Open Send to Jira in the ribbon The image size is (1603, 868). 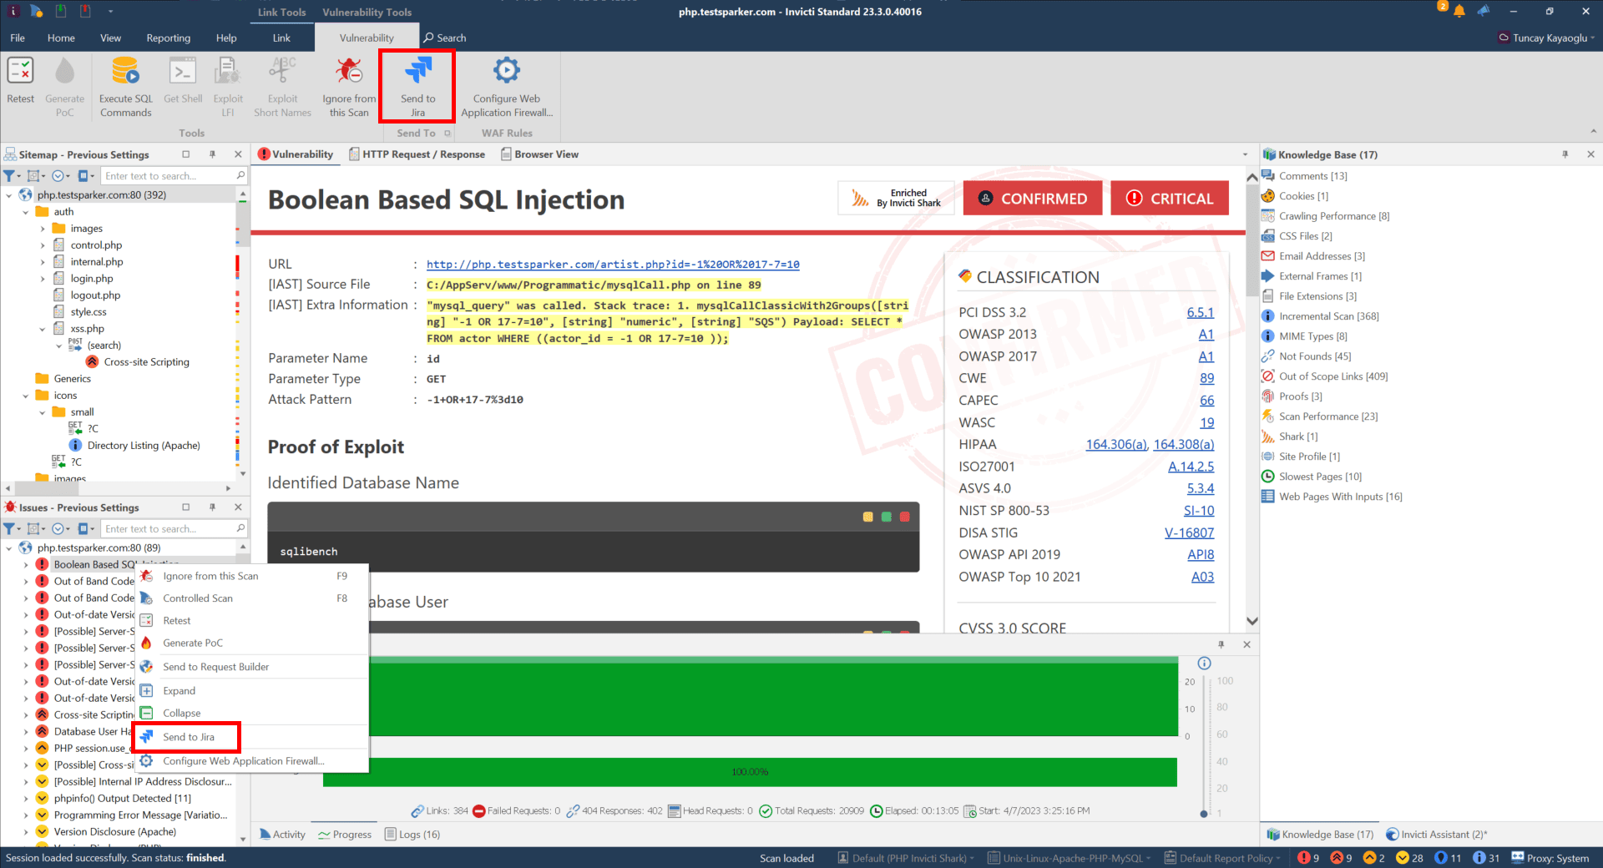pos(417,83)
